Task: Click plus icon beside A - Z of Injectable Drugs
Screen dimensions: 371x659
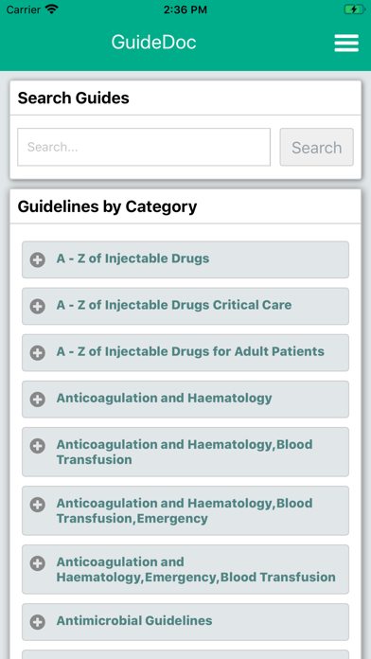Action: (38, 260)
